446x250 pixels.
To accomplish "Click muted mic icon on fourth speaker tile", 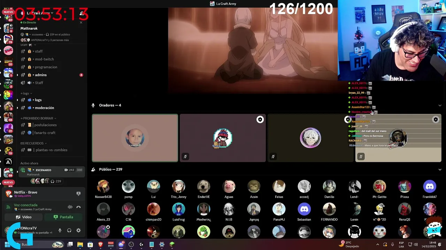I will point(361,157).
